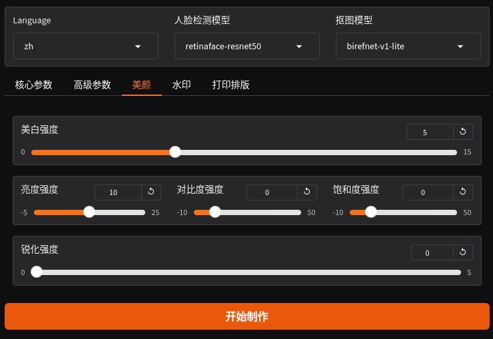
Task: Open the 打印排版 tab
Action: [x=231, y=85]
